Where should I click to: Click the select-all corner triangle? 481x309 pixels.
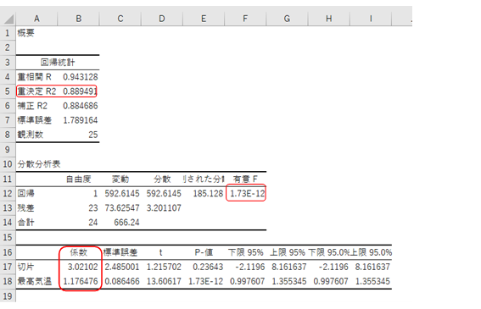pos(8,19)
